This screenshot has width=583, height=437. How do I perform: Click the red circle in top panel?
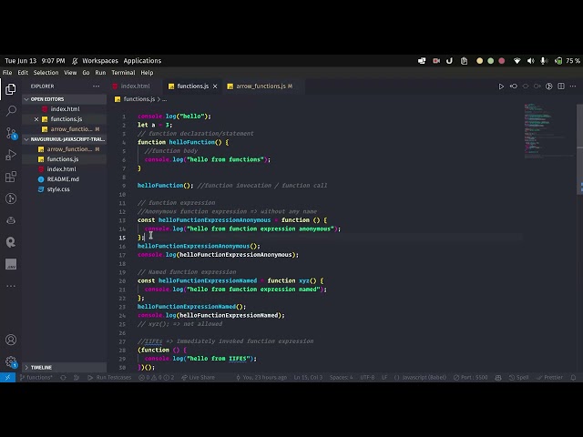502,61
